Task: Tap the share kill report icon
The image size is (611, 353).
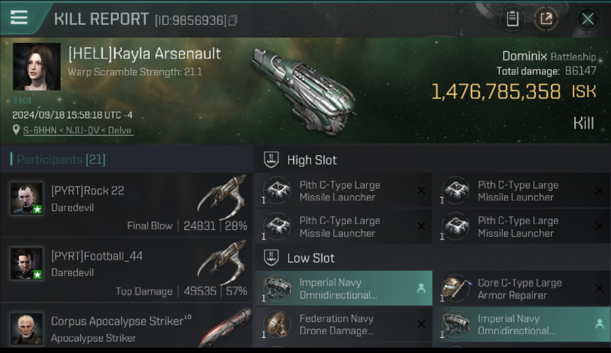Action: [546, 19]
